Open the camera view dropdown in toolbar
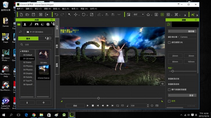This screenshot has height=118, width=211. point(139,14)
